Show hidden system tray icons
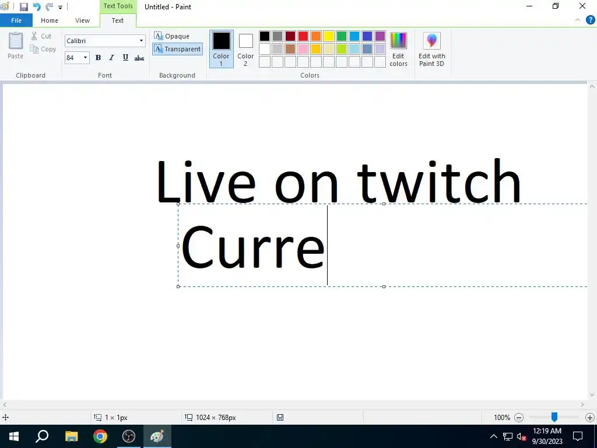The height and width of the screenshot is (448, 597). point(493,436)
